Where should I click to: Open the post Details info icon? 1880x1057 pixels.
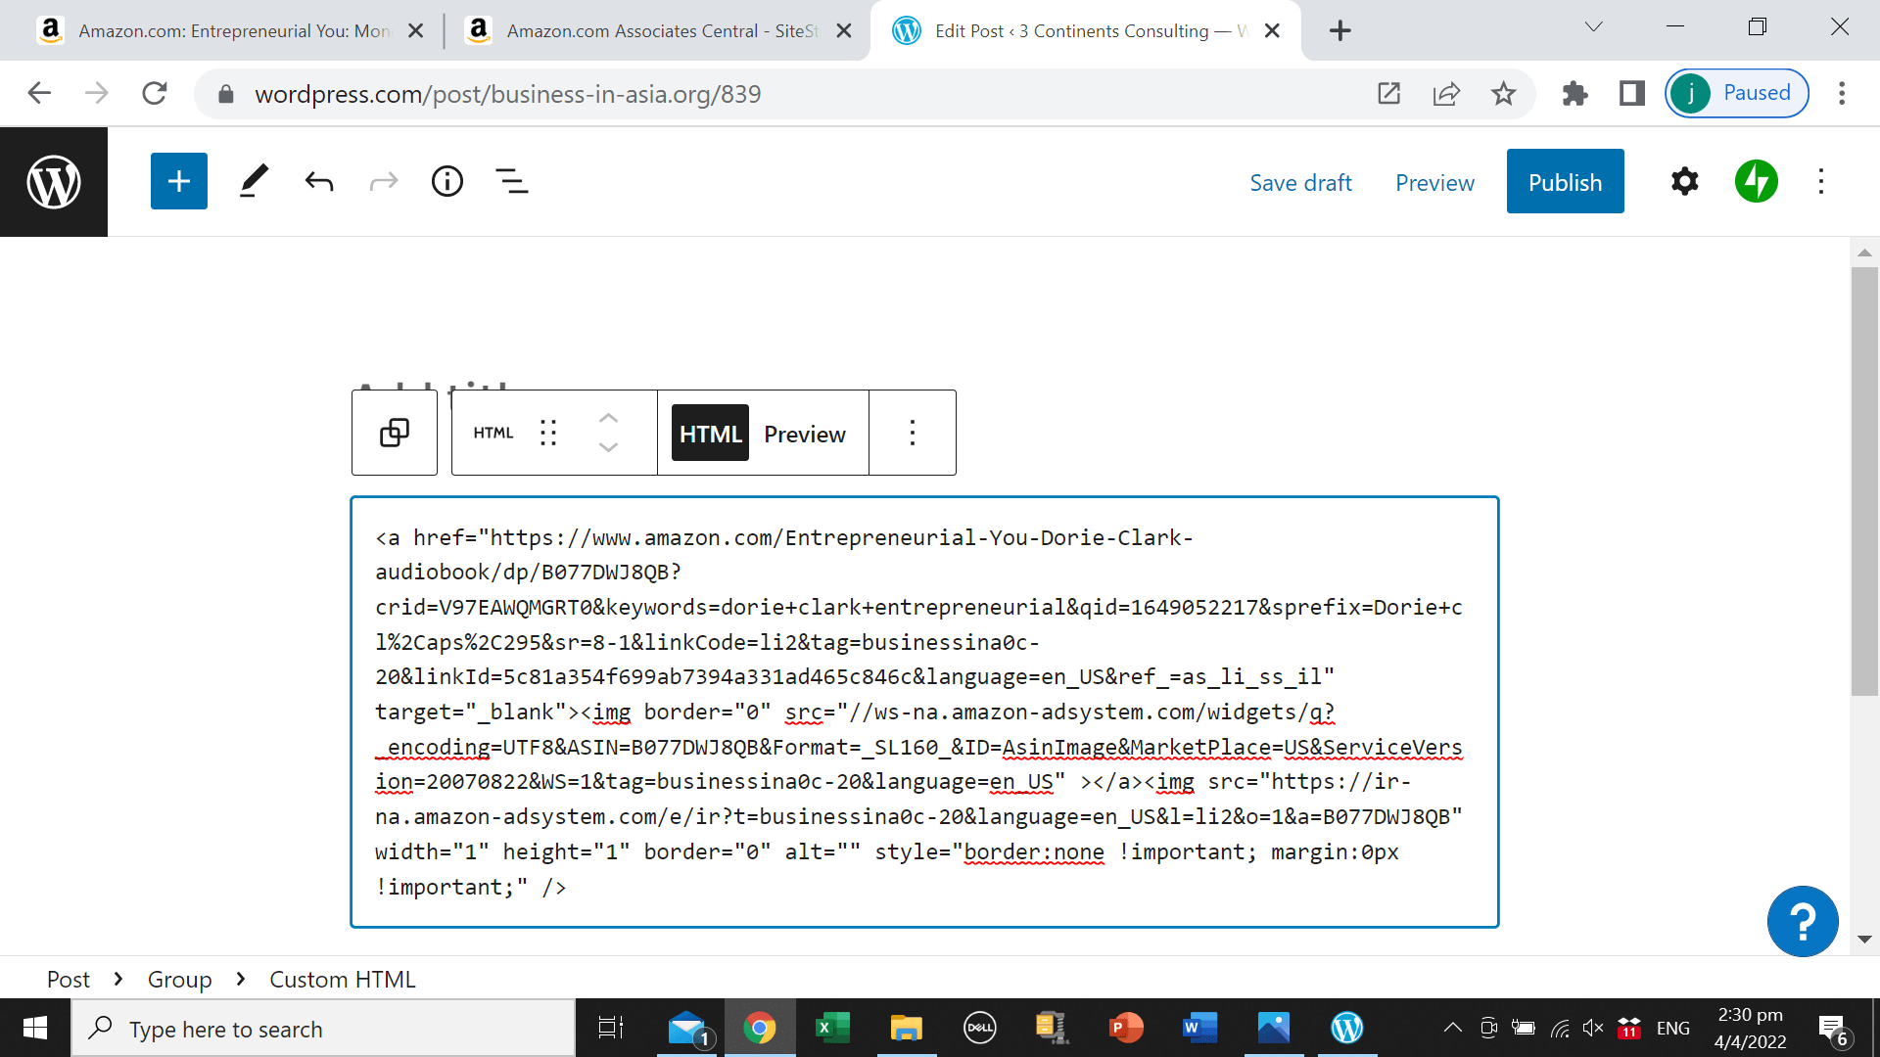447,182
